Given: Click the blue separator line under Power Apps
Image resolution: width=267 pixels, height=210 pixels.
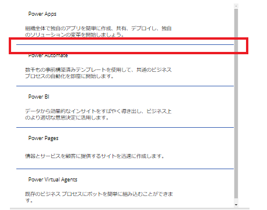Looking at the screenshot, I should [125, 44].
